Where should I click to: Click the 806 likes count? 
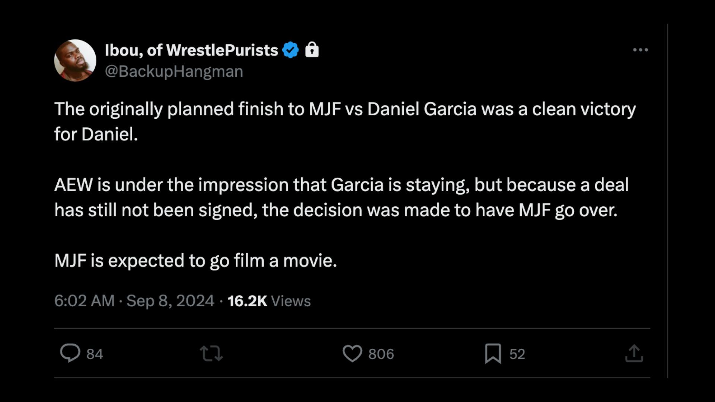(x=381, y=354)
